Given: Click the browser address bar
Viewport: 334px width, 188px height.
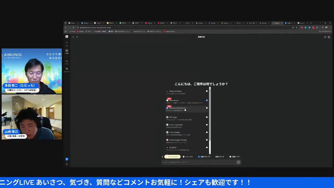Looking at the screenshot, I should click(184, 27).
